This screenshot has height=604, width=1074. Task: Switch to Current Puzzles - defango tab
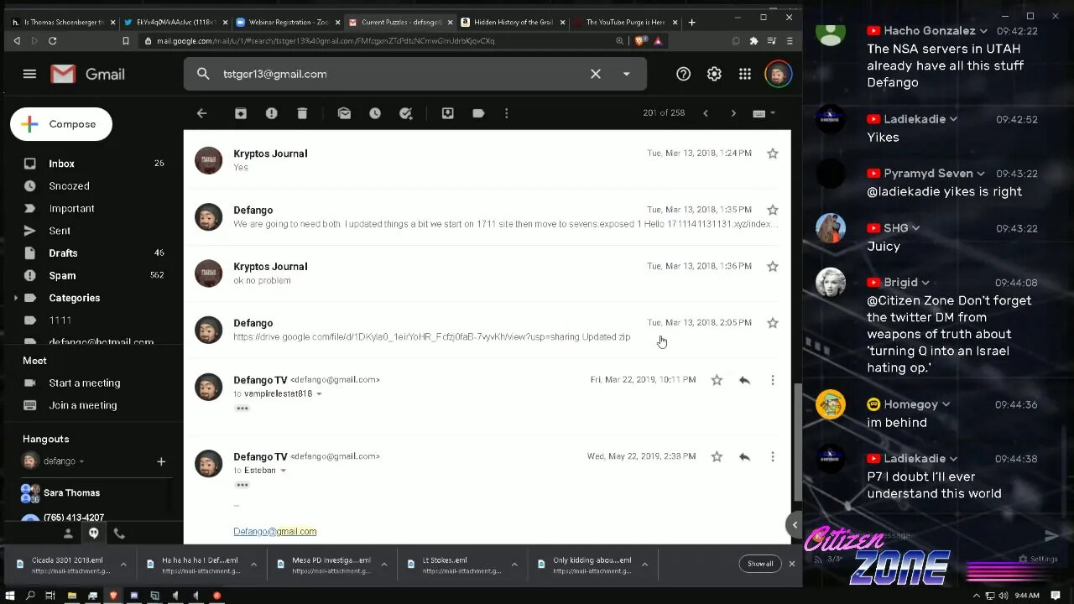click(401, 22)
